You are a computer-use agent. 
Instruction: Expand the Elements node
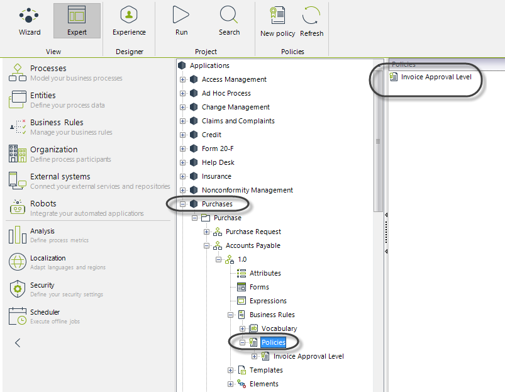(230, 384)
